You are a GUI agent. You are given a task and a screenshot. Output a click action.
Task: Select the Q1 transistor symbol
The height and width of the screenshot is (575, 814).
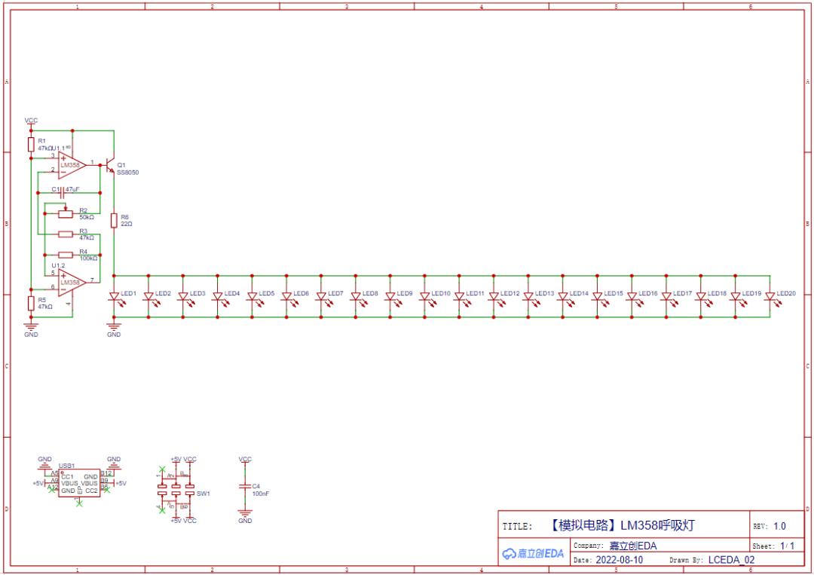109,166
